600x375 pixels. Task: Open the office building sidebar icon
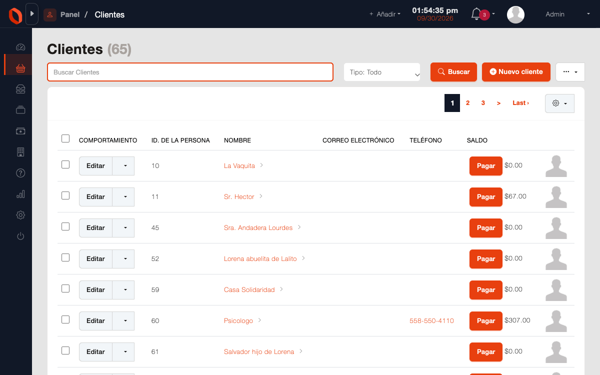[20, 152]
